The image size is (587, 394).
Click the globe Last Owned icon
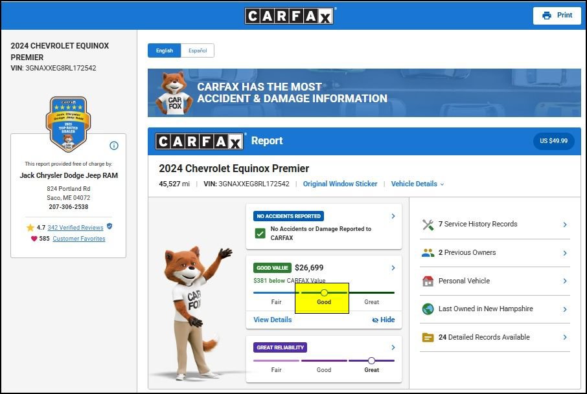[428, 309]
